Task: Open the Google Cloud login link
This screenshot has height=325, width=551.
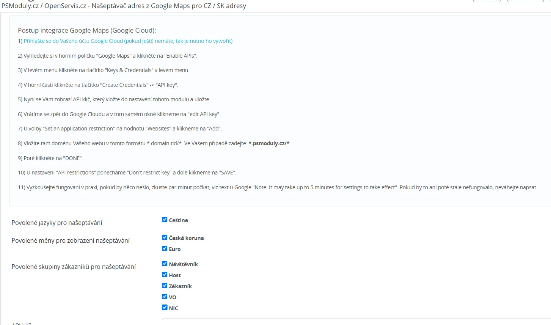Action: (x=128, y=41)
